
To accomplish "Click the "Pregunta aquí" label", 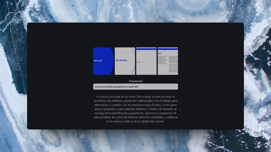I will pyautogui.click(x=135, y=81).
